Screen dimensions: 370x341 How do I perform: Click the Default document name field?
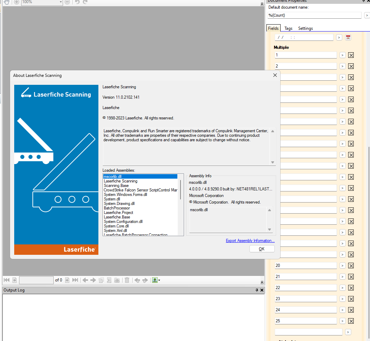pos(314,15)
